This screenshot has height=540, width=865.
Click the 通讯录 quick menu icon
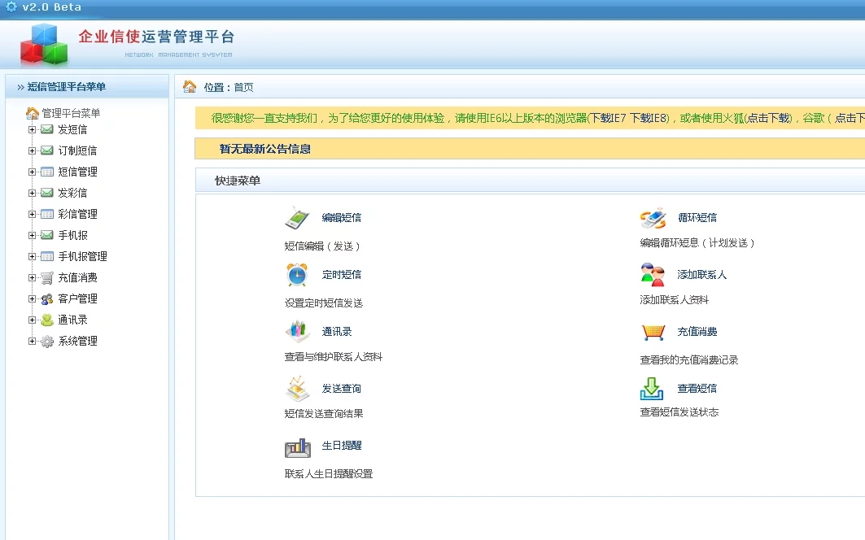coord(297,332)
